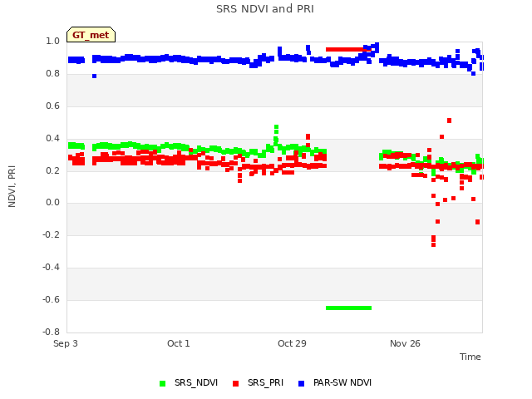The width and height of the screenshot is (532, 399).
Task: Click the Nov 26 x-axis tick label
Action: tap(405, 343)
